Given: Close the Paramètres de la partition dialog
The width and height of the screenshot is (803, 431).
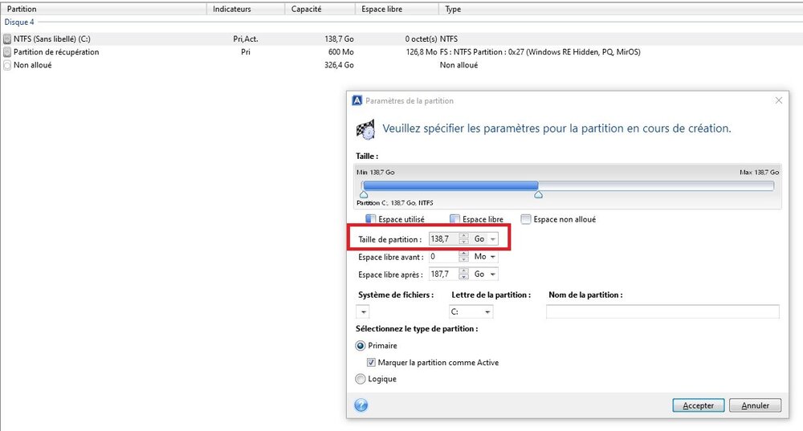Looking at the screenshot, I should pyautogui.click(x=777, y=100).
